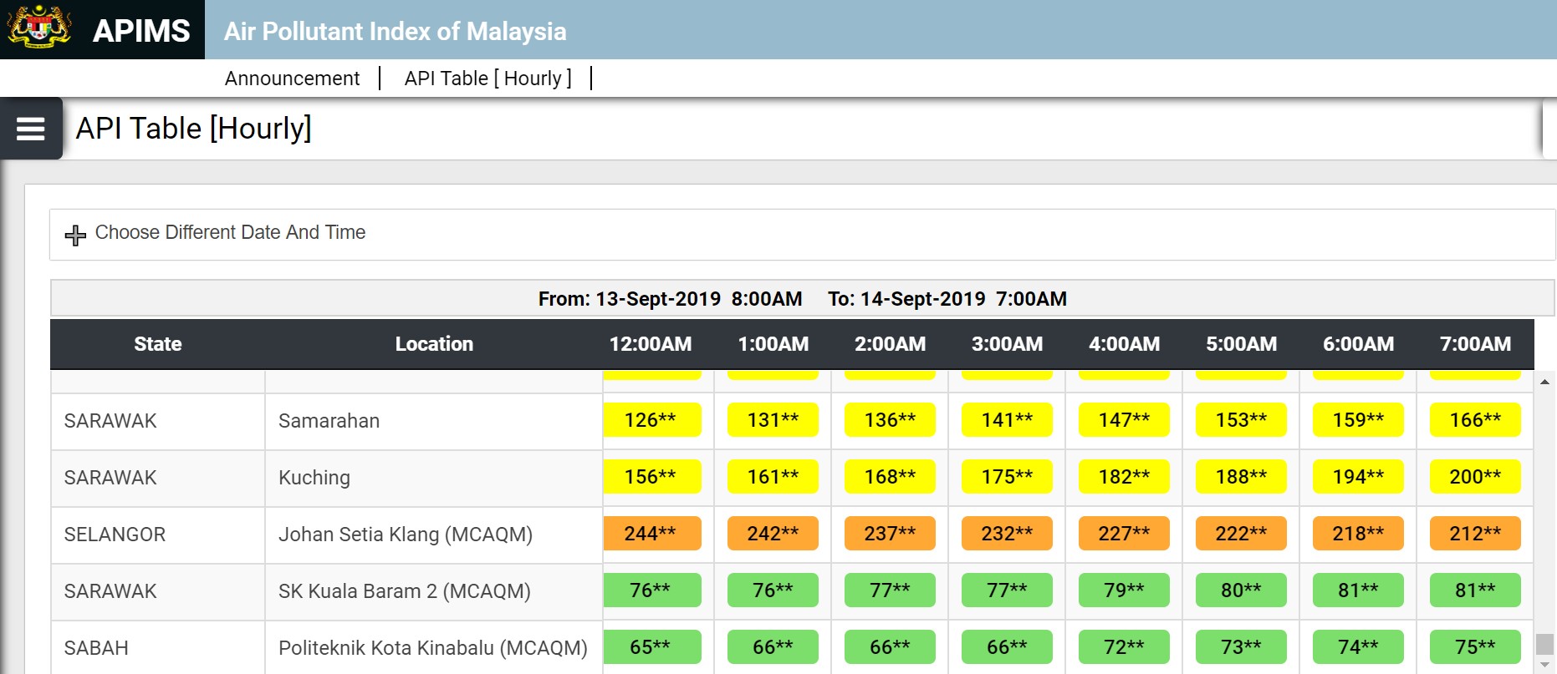Select Kuching 200** value at 7:00AM
1557x674 pixels.
click(1475, 477)
